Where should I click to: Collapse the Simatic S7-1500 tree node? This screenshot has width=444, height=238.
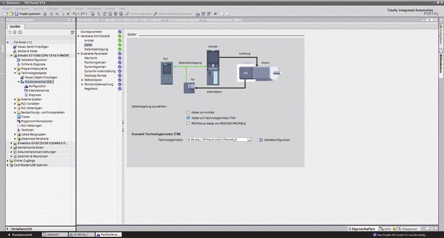pyautogui.click(x=11, y=55)
